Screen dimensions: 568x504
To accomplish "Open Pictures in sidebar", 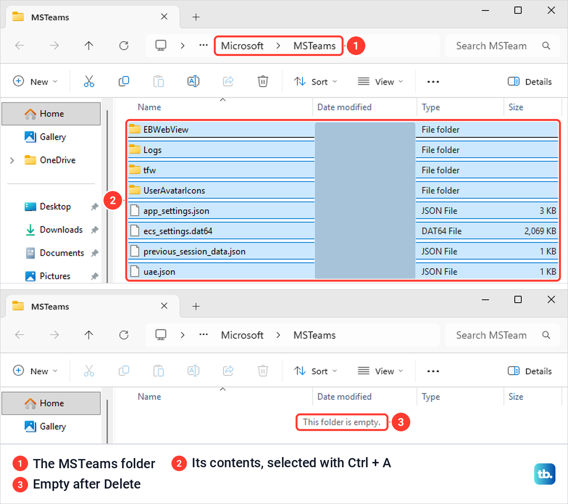I will click(x=51, y=276).
